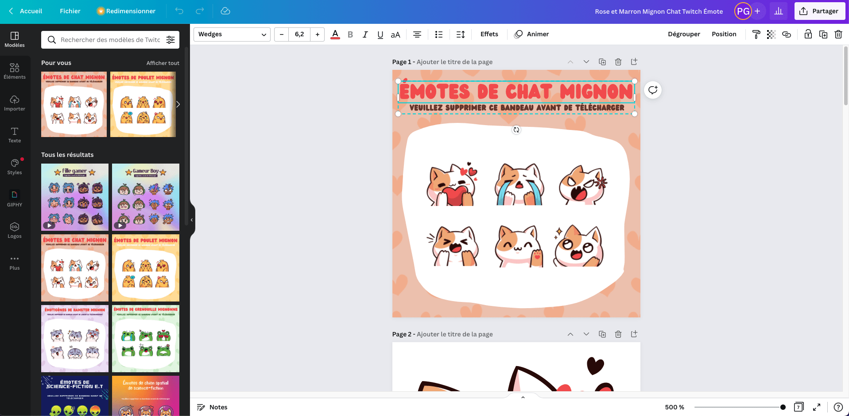The height and width of the screenshot is (416, 849).
Task: Select the copy style paint-roller icon
Action: coord(756,34)
